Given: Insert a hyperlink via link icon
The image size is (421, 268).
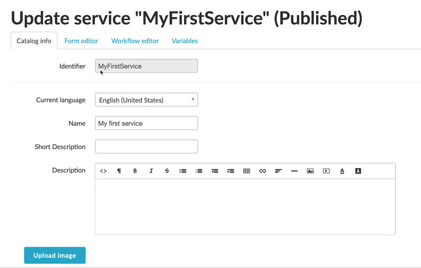Looking at the screenshot, I should coord(263,171).
